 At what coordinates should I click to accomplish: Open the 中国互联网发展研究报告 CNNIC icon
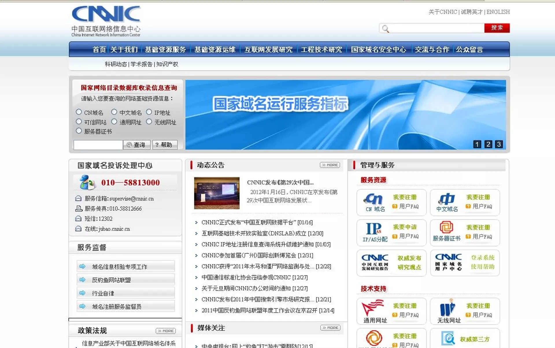tap(375, 262)
